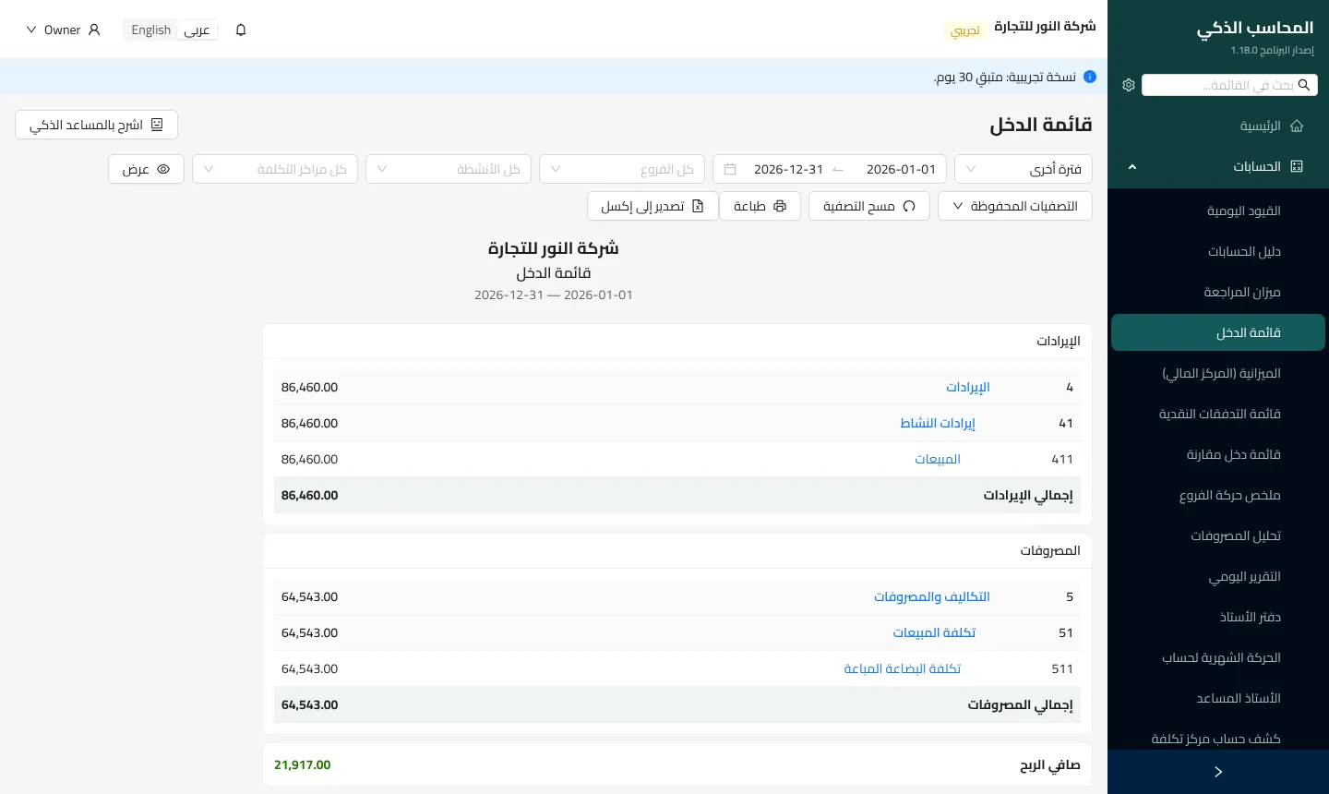1329x794 pixels.
Task: Click the info icon in trial banner
Action: [x=1090, y=77]
